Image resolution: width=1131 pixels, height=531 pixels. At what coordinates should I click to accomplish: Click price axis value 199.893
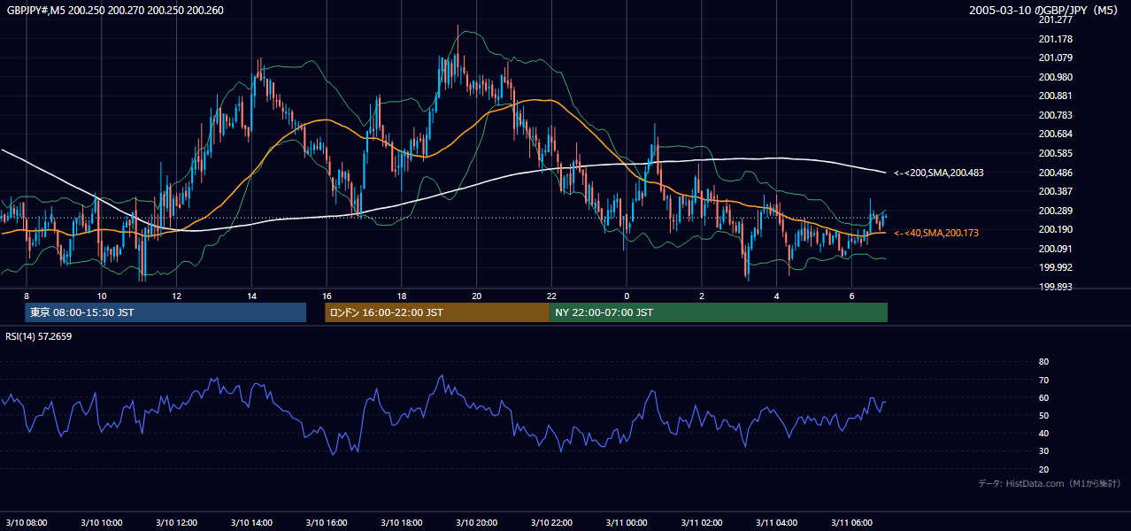tap(1056, 287)
